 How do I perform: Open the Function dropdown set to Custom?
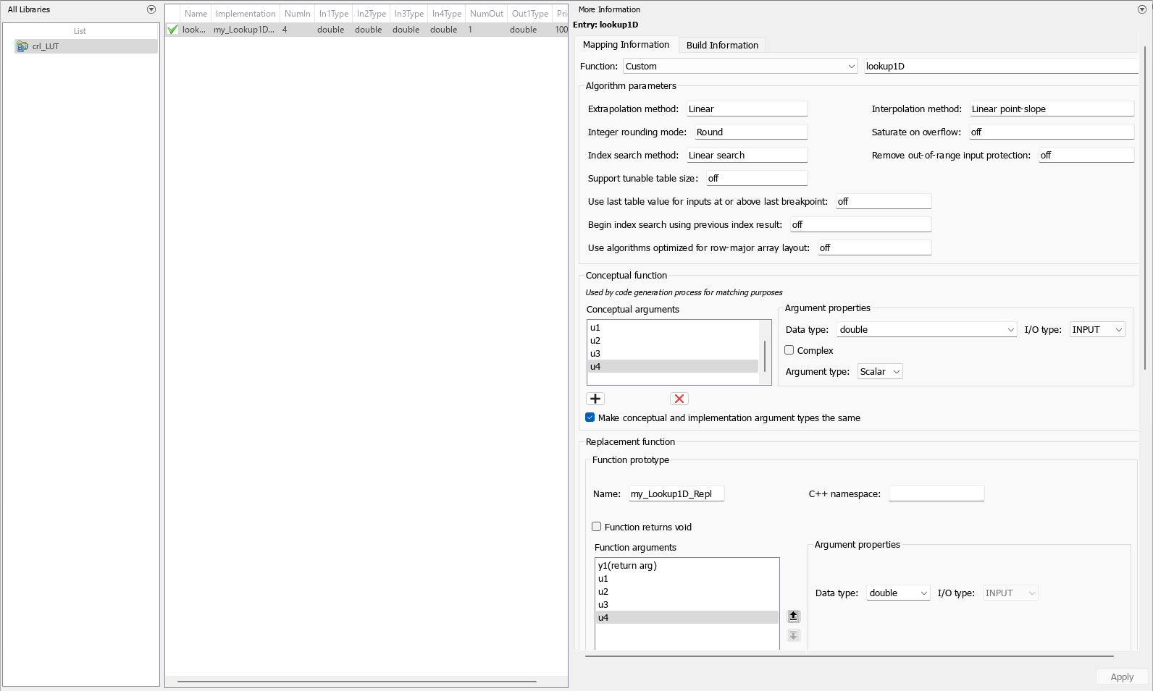click(x=740, y=66)
